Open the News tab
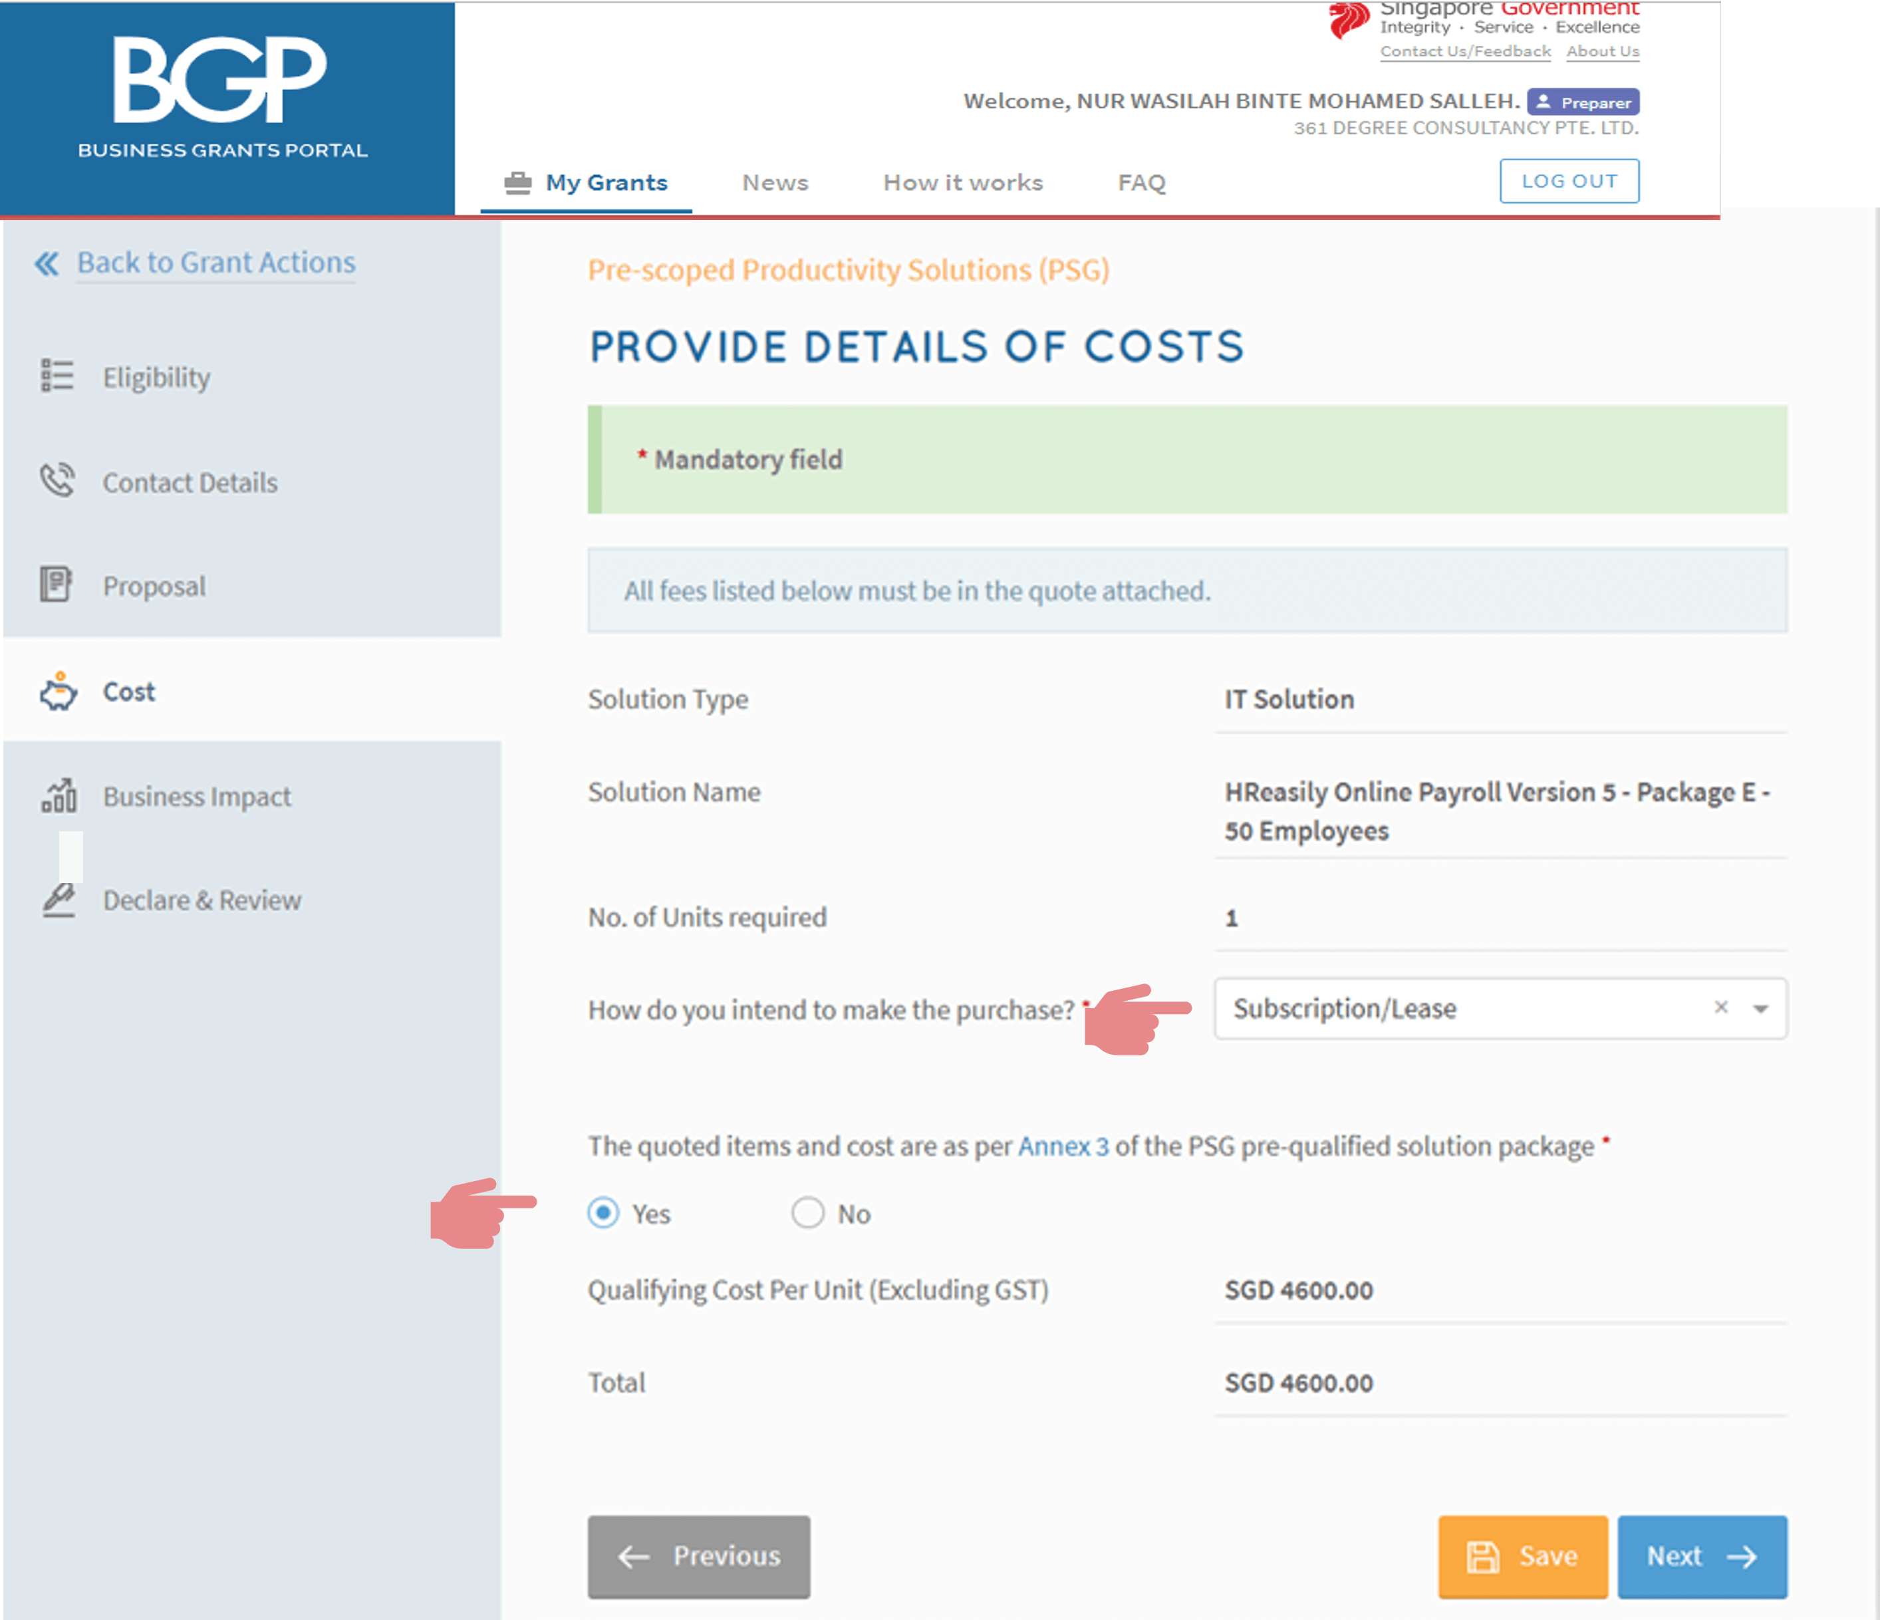Viewport: 1880px width, 1620px height. [x=775, y=184]
